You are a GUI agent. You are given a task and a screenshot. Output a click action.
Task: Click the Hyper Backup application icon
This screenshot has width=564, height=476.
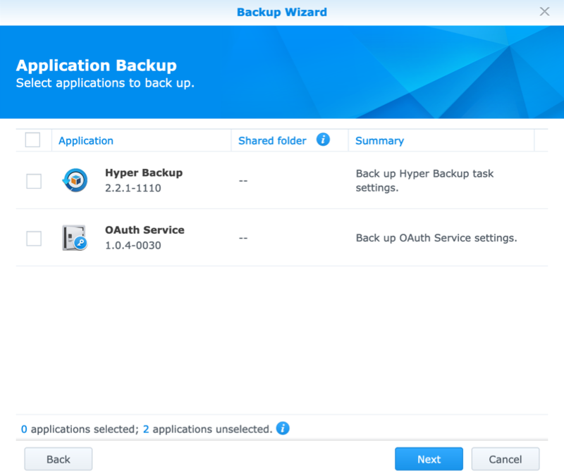(74, 181)
